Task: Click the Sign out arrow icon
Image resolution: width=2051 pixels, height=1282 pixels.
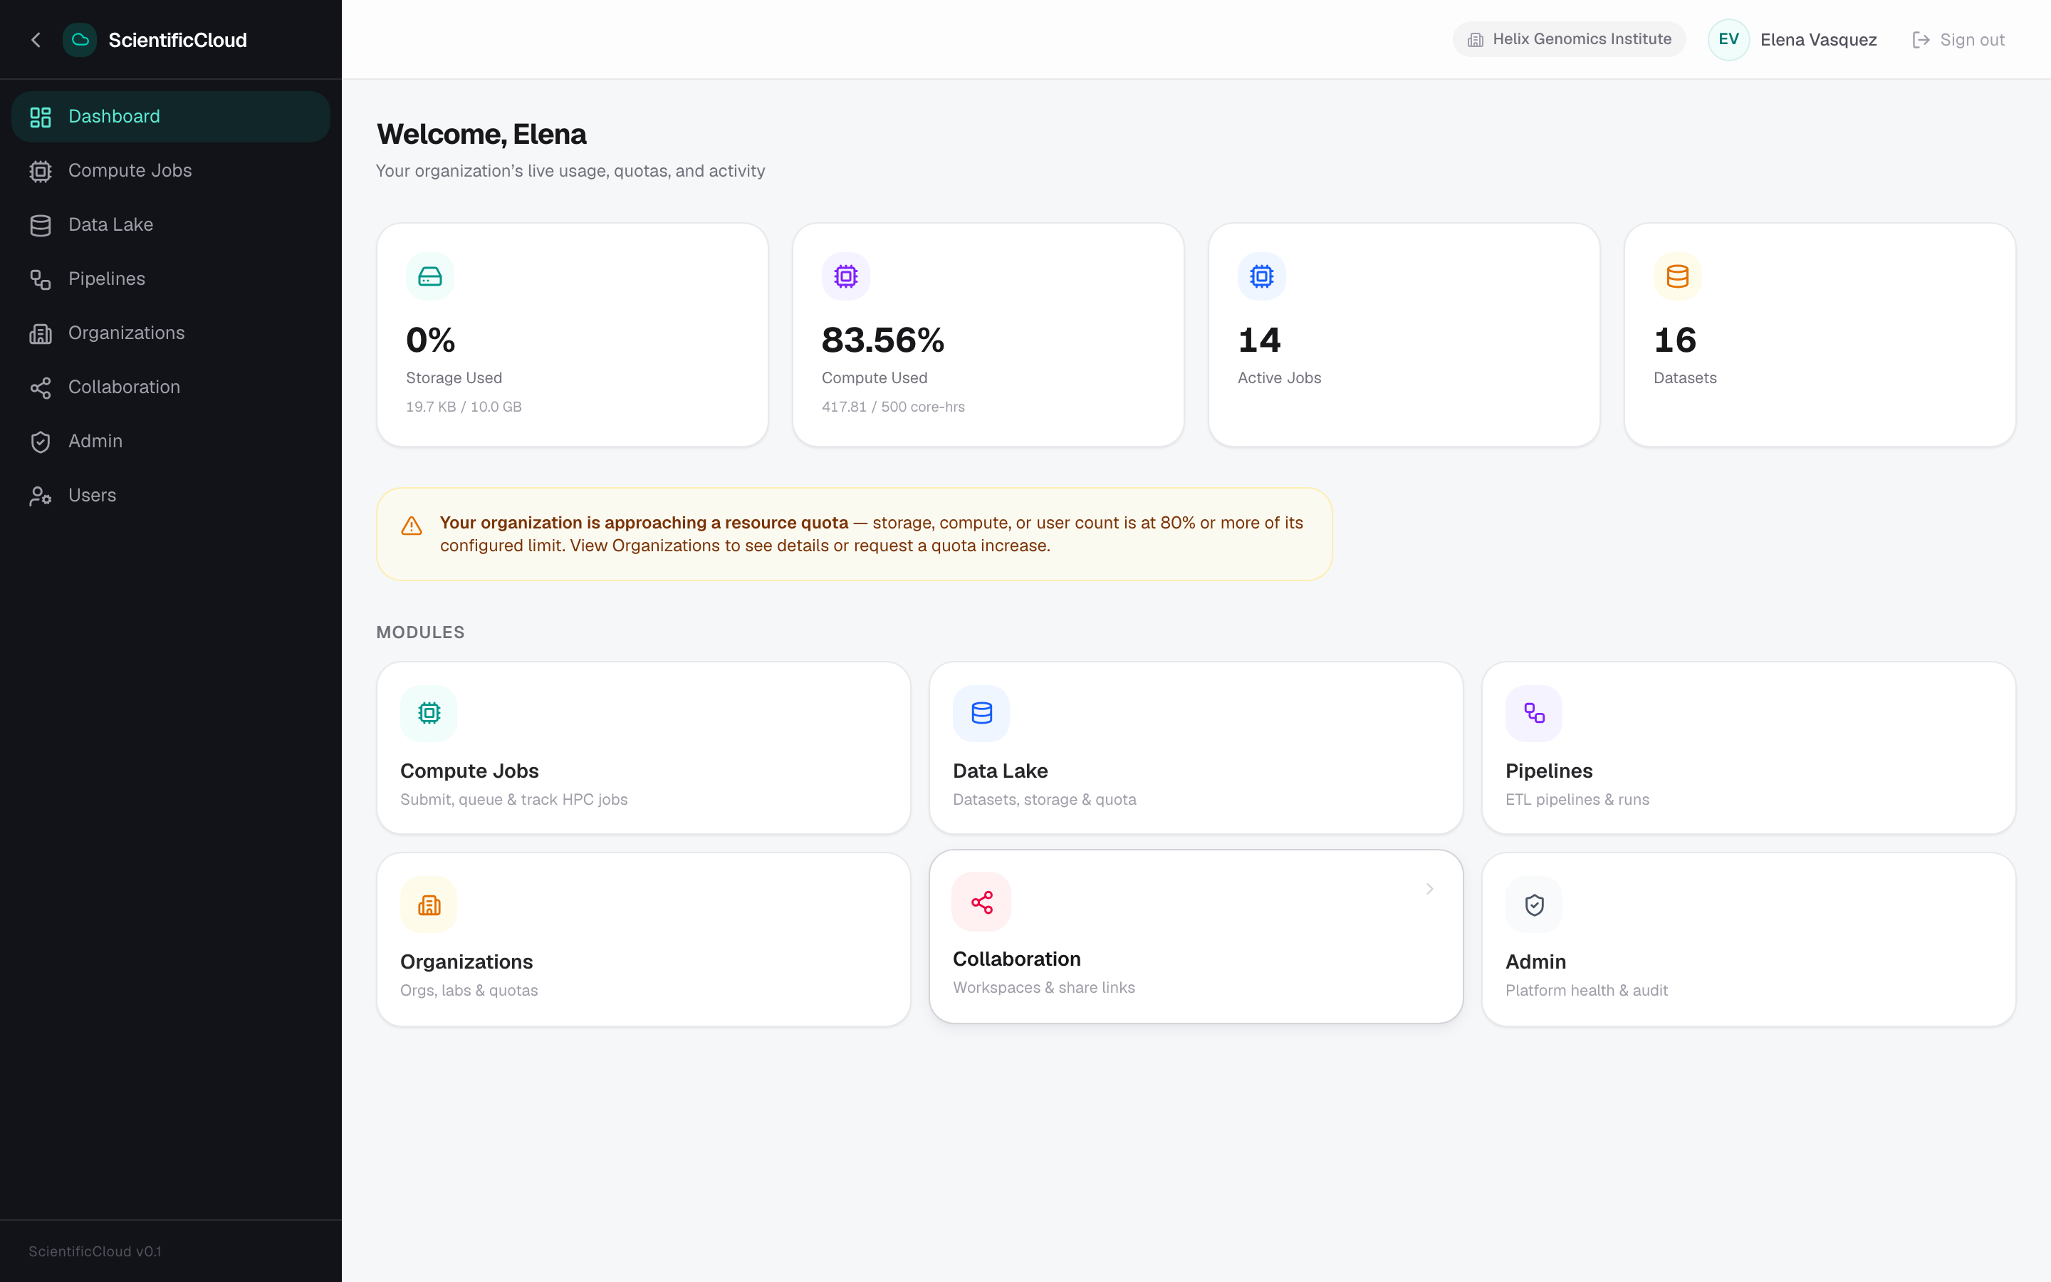Action: tap(1921, 40)
